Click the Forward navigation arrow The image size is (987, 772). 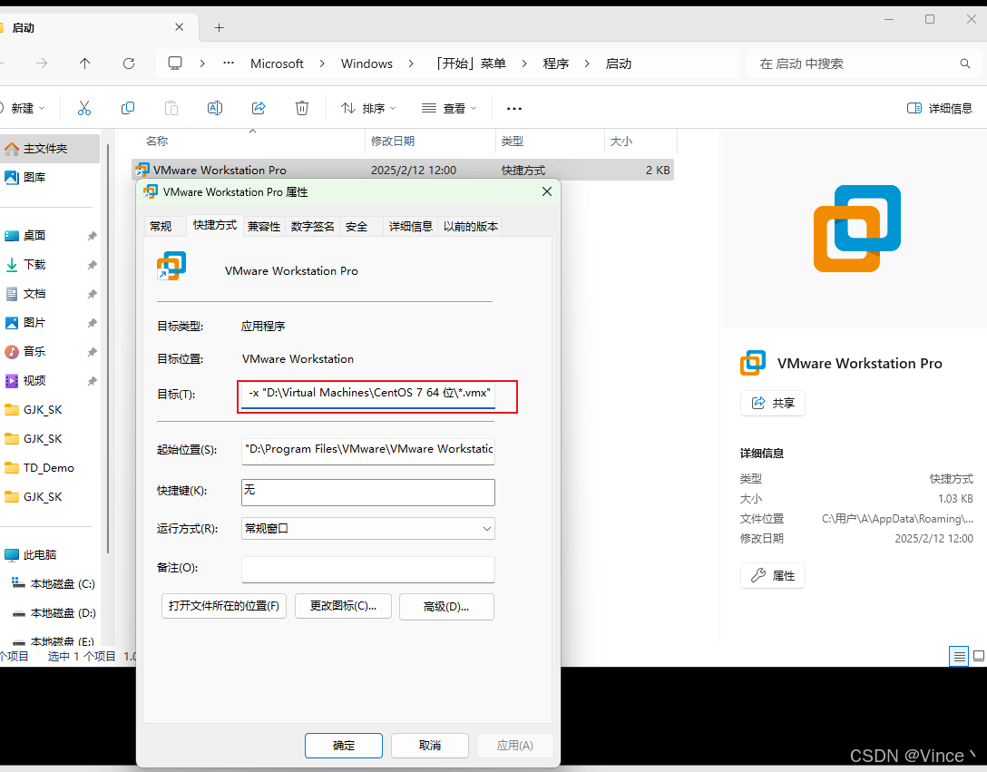click(x=42, y=63)
